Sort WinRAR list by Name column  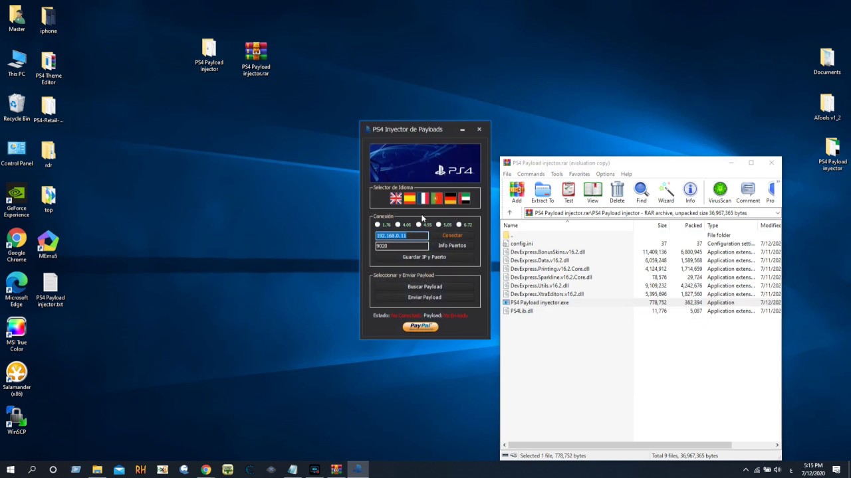568,225
